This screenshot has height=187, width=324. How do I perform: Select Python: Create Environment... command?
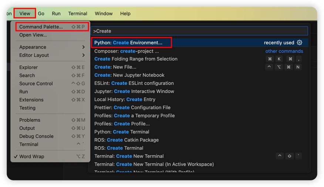(x=199, y=43)
